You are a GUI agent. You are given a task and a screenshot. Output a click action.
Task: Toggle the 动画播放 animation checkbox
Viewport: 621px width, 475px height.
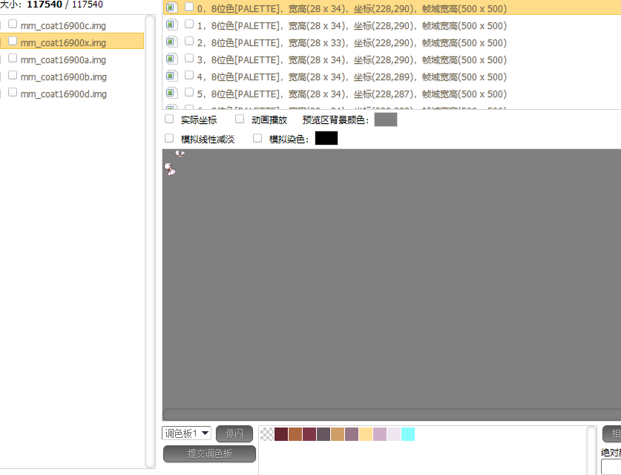click(x=240, y=119)
